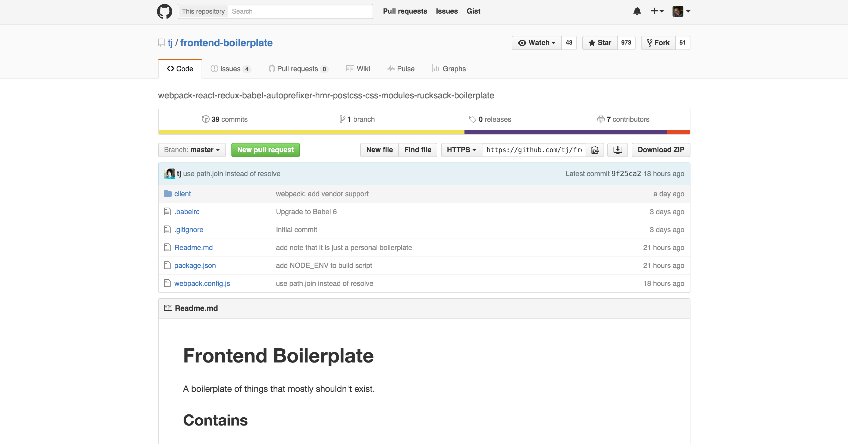
Task: Click the commits history icon
Action: 205,119
